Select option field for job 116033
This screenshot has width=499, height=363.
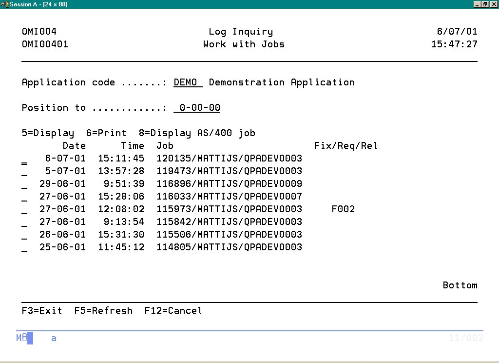tap(24, 198)
